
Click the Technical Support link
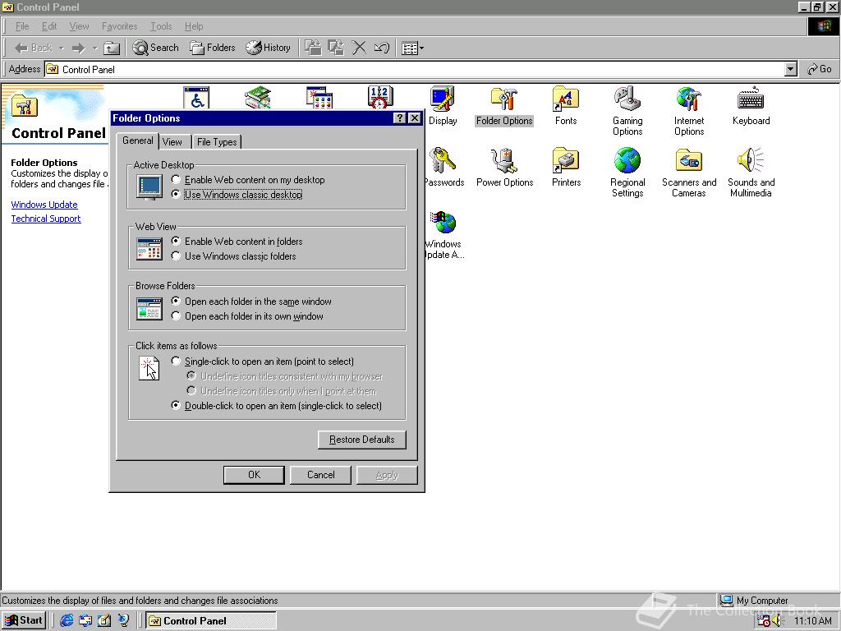[46, 219]
